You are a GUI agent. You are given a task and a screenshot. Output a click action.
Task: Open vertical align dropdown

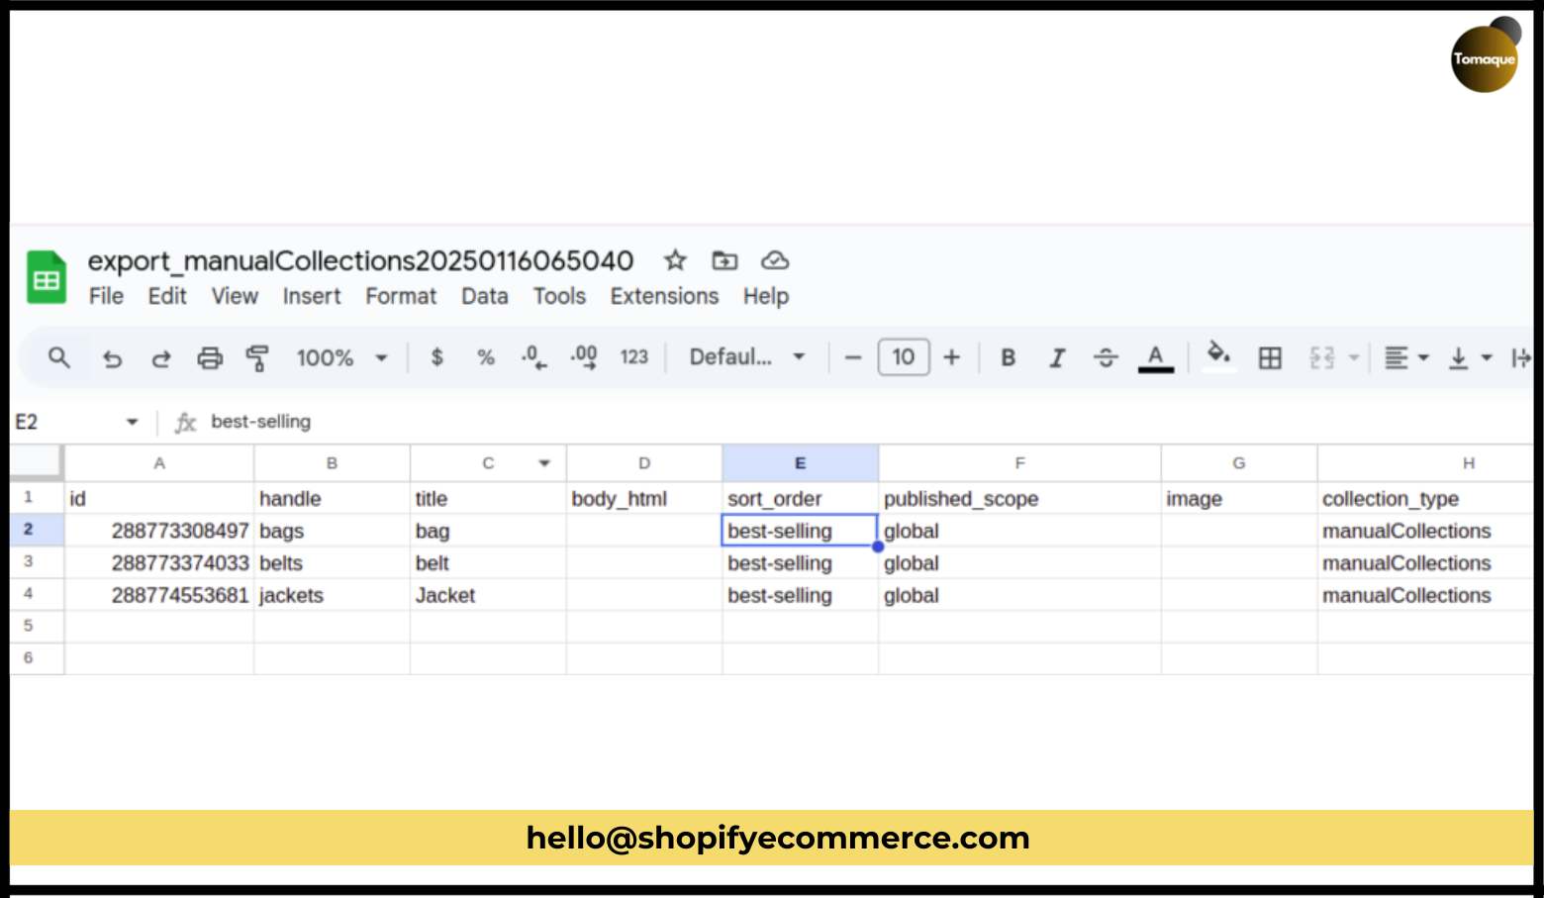pos(1470,357)
